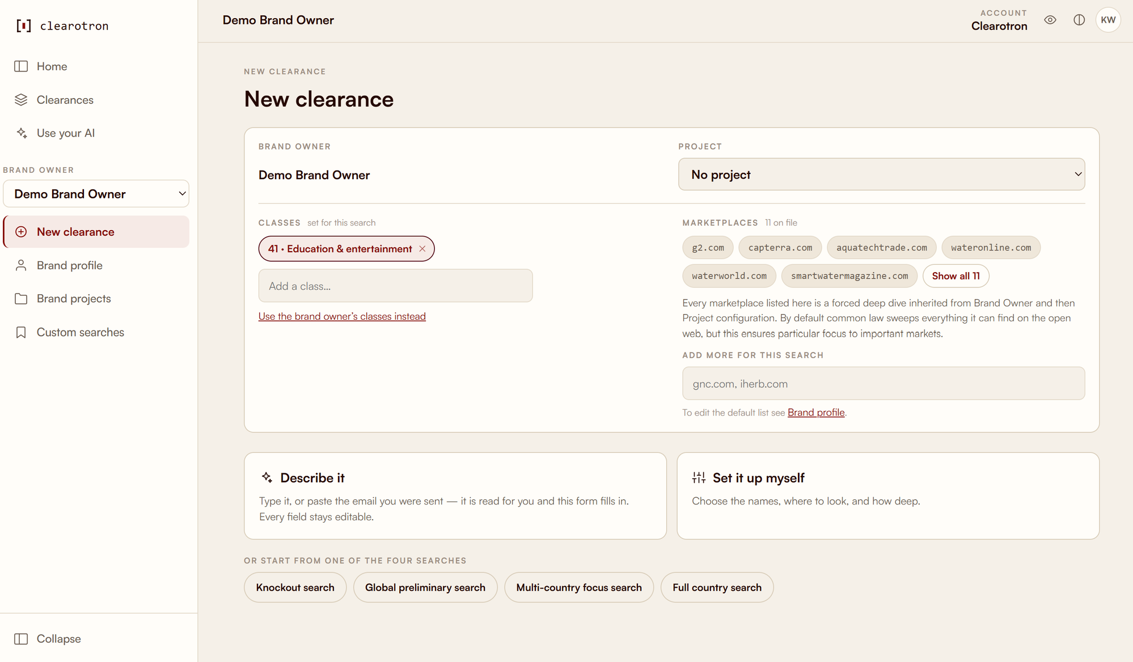Click the capterra.com marketplace chip
This screenshot has height=662, width=1133.
pos(780,248)
